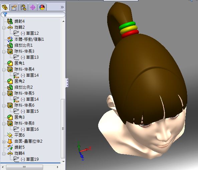The width and height of the screenshot is (198, 170).
Task: Collapse the 旋轉4 feature node
Action: pyautogui.click(x=4, y=153)
